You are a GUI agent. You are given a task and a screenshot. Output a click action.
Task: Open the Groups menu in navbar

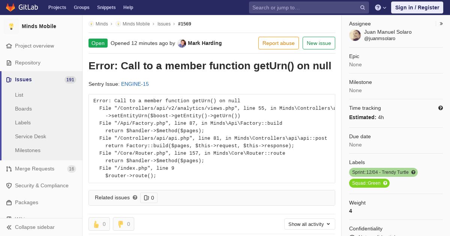81,7
